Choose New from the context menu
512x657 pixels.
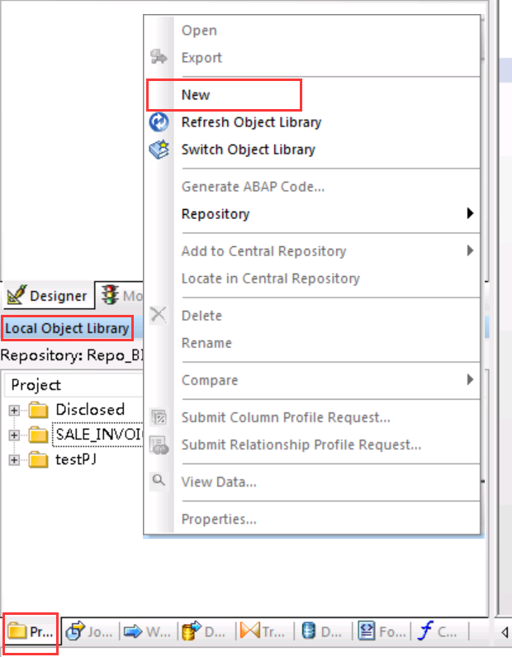tap(196, 95)
